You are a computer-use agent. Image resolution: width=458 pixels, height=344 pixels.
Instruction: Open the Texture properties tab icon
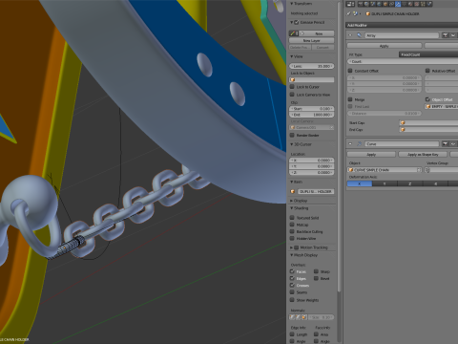417,4
